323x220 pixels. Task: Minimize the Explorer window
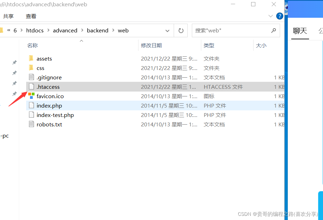tap(233, 4)
